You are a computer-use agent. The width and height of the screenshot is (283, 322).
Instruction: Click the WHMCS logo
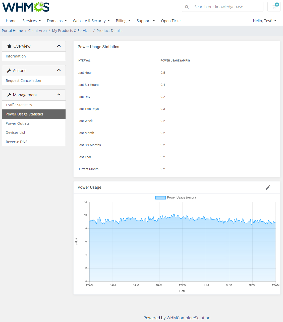coord(25,7)
